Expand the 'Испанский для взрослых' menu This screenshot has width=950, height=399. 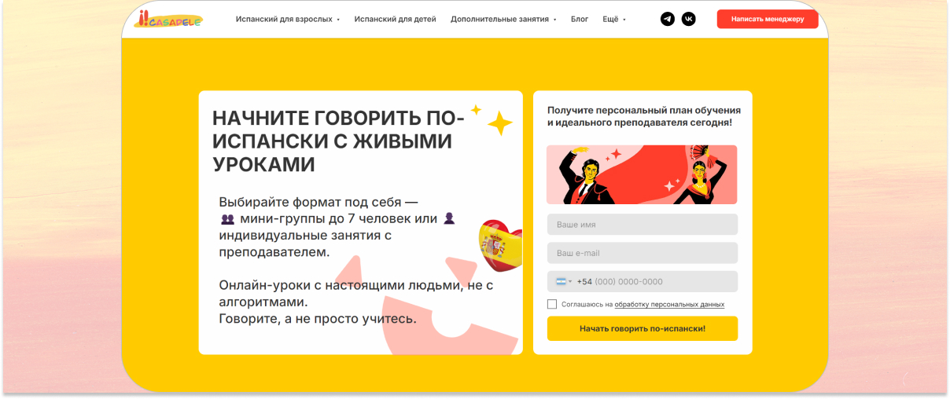coord(288,19)
